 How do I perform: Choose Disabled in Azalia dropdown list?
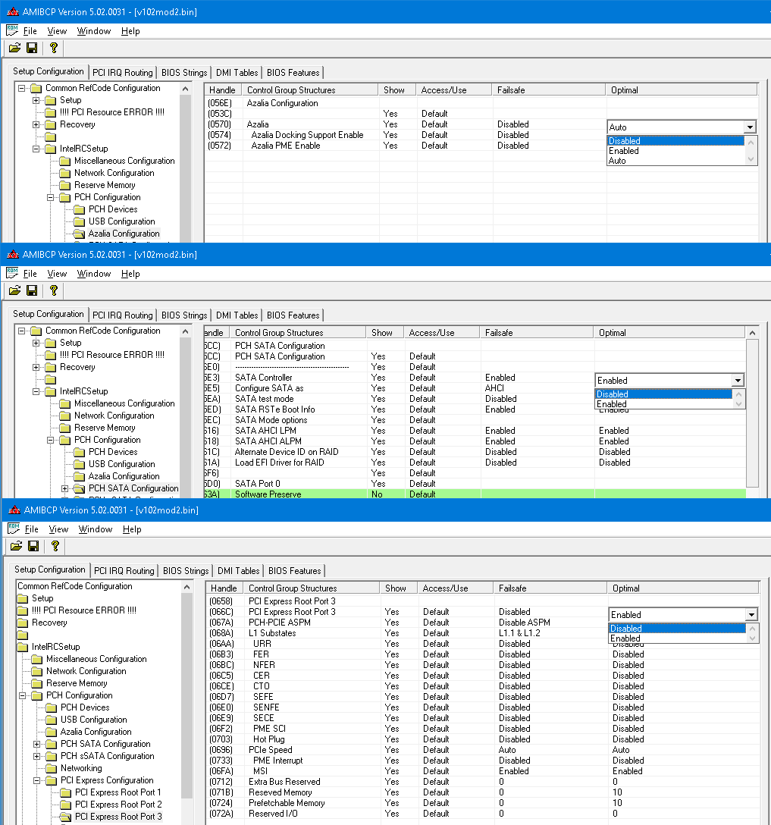coord(675,141)
